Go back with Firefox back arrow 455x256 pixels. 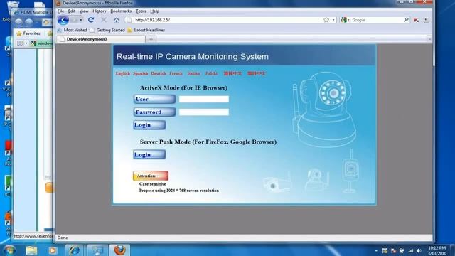pyautogui.click(x=63, y=20)
